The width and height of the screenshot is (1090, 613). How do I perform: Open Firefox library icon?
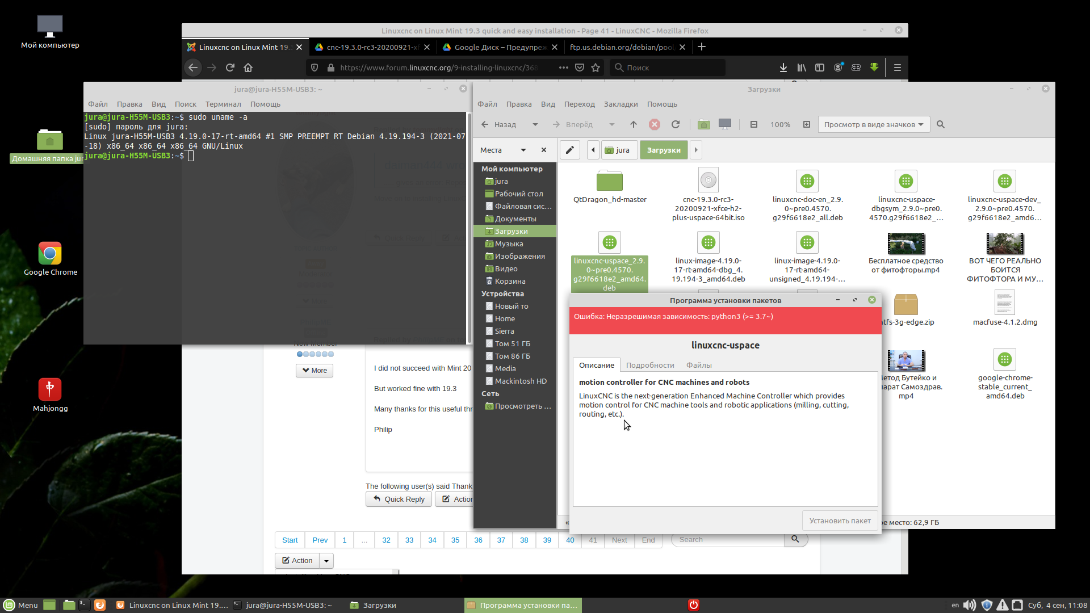click(x=802, y=68)
